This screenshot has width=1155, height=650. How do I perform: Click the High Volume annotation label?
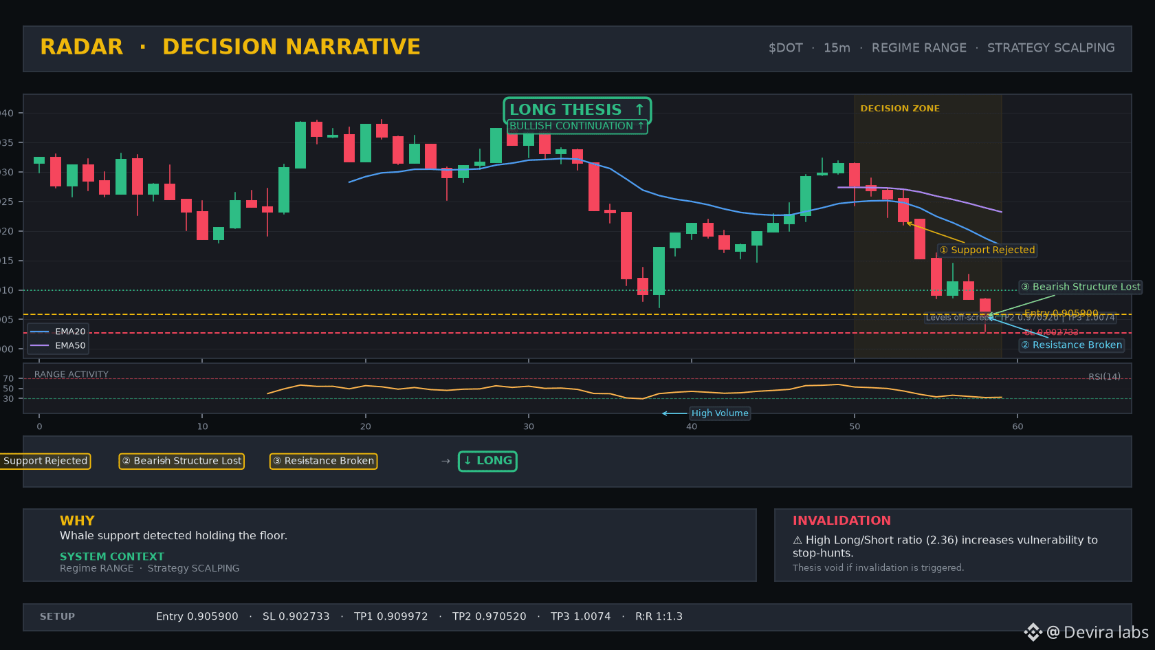[x=720, y=413]
